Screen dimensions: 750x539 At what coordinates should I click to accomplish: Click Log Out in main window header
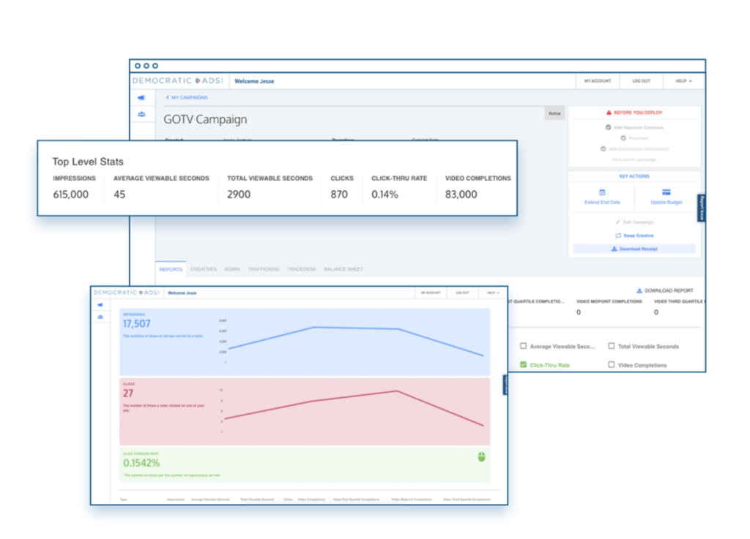point(642,81)
